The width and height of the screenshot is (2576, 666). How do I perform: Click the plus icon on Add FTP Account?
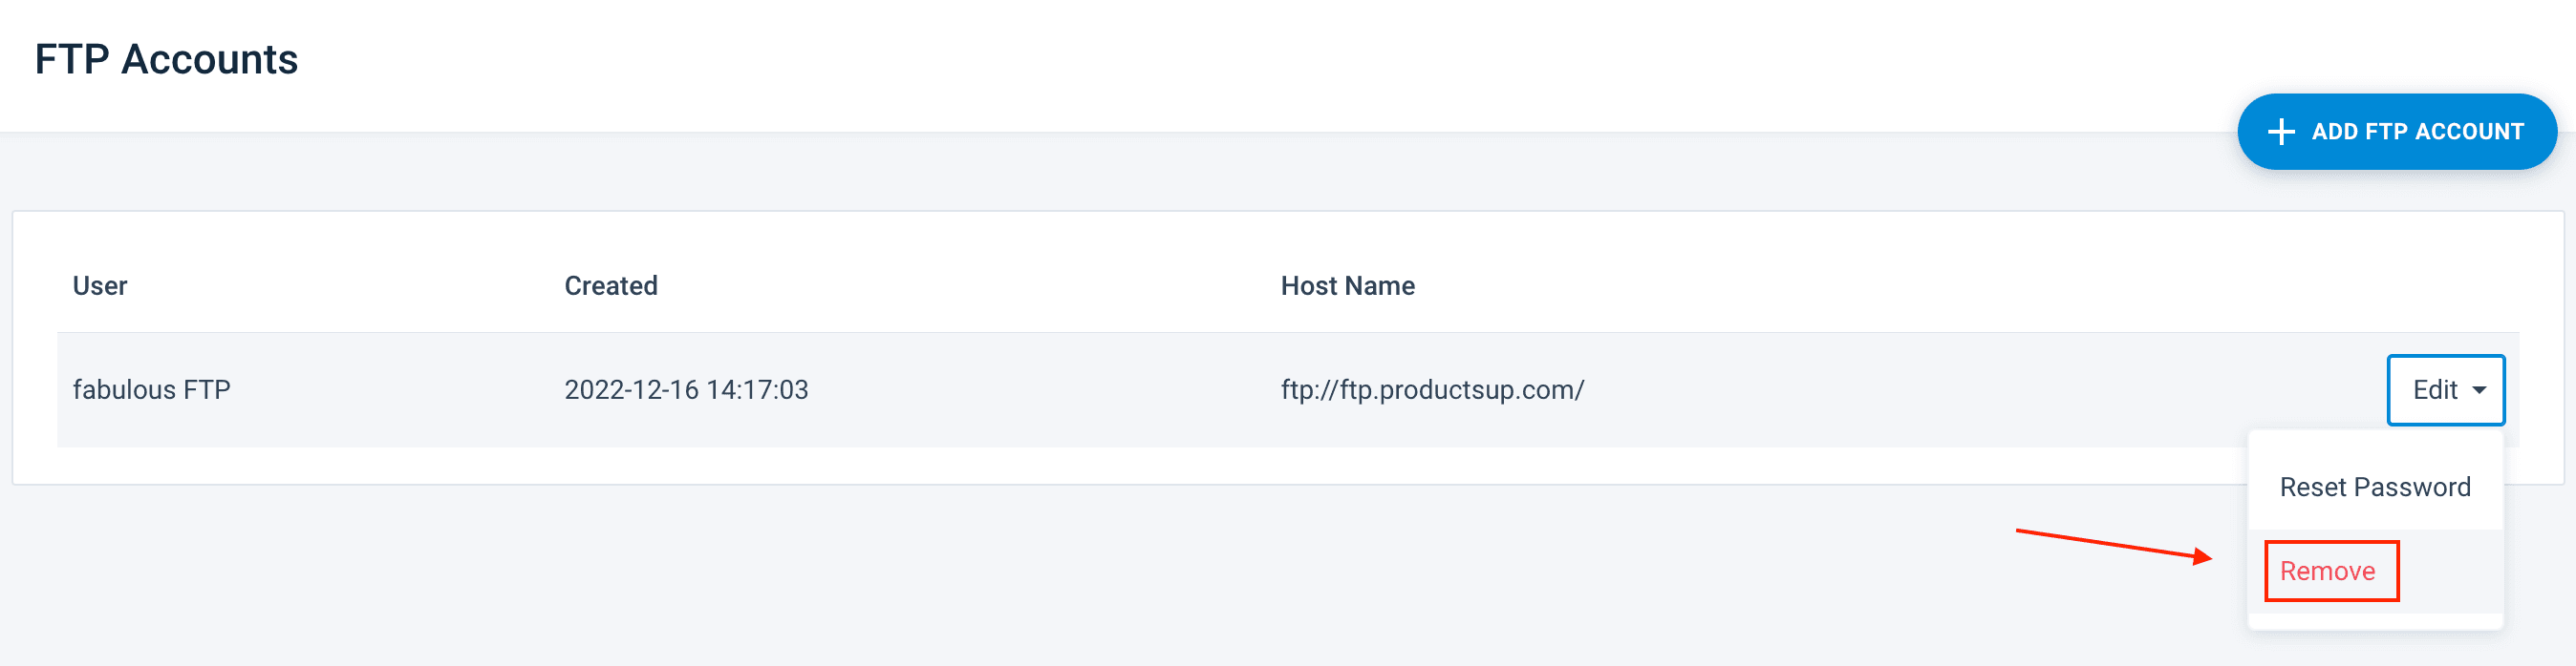tap(2280, 132)
